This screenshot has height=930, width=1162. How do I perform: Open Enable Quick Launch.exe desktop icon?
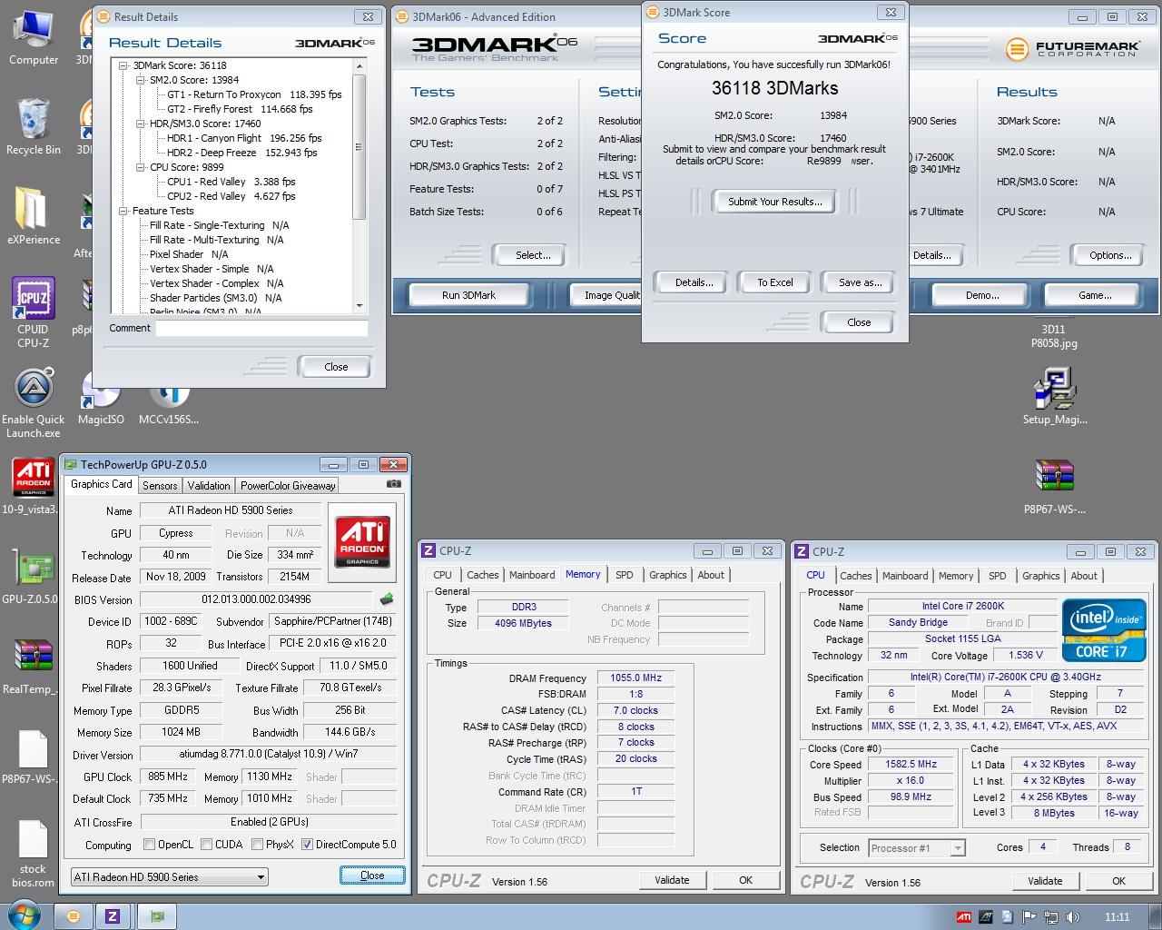(x=34, y=404)
